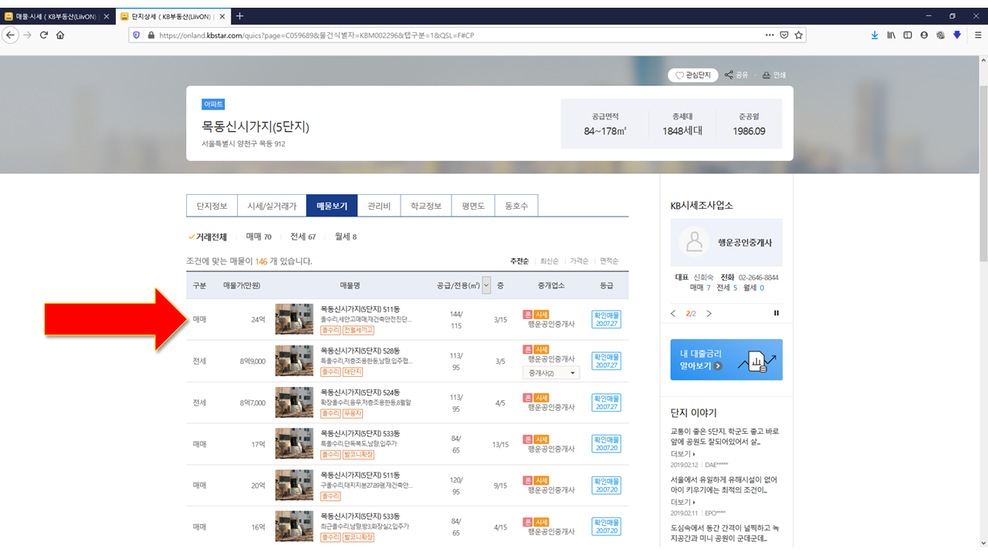The width and height of the screenshot is (988, 555).
Task: Open the downloads arrow icon
Action: [x=875, y=35]
